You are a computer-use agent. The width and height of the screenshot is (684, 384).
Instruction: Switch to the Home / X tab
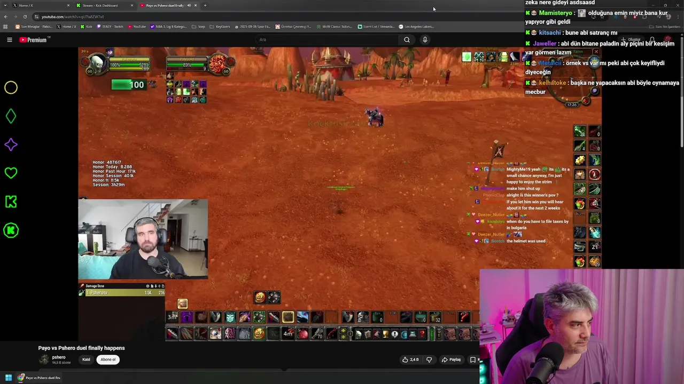point(41,5)
